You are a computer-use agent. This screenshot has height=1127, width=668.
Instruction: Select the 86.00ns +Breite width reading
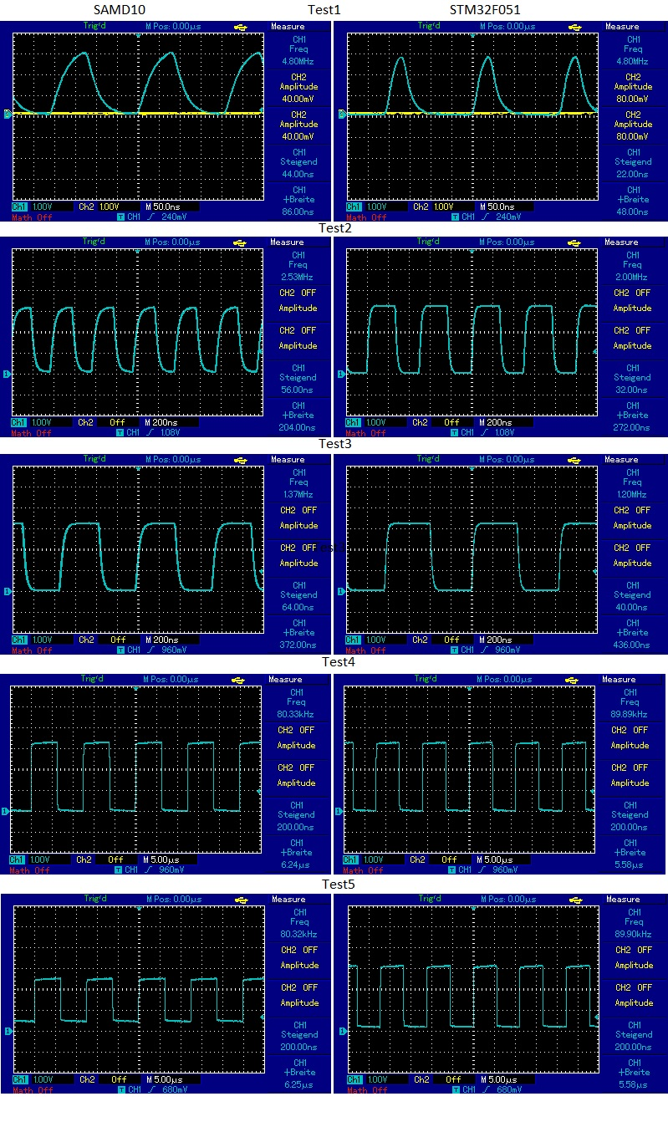298,212
